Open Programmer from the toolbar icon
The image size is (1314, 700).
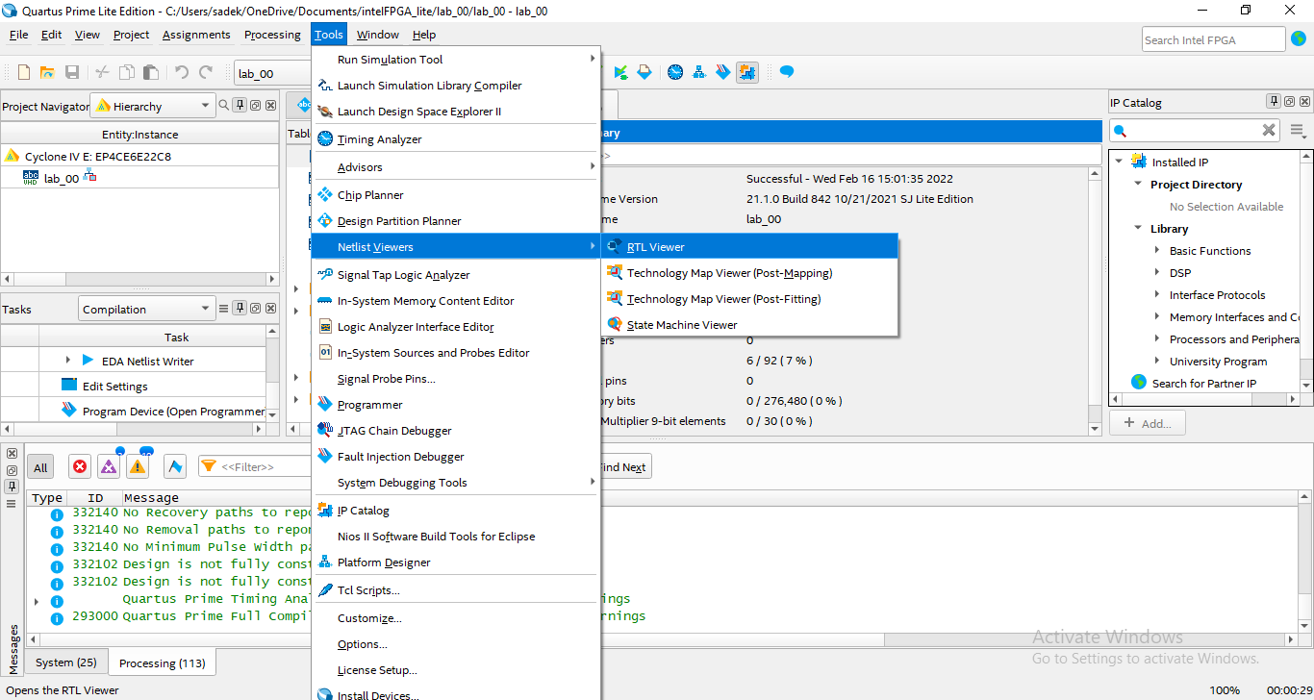(723, 72)
